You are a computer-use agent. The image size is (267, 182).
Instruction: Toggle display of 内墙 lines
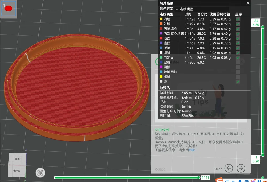(238, 19)
